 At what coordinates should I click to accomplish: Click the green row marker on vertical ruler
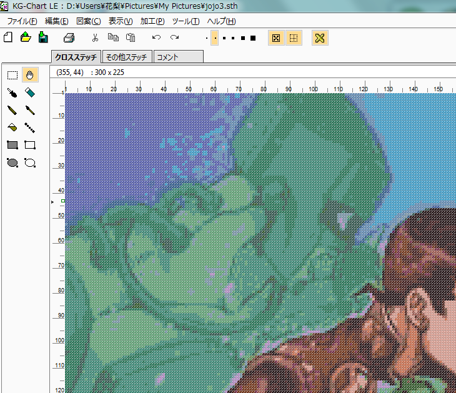point(63,201)
